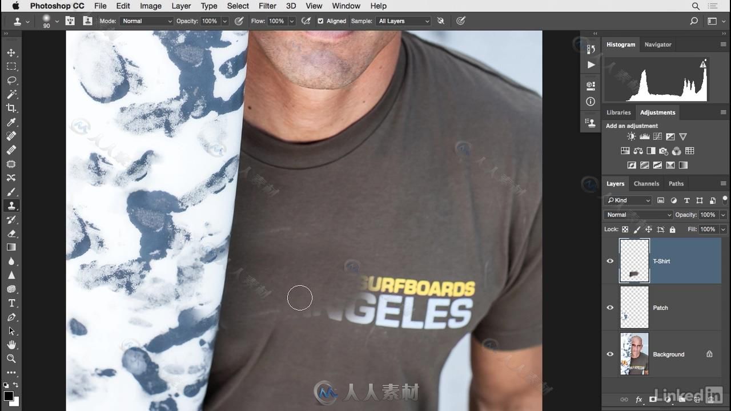
Task: Open the Clone Source panel icon
Action: pos(591,123)
